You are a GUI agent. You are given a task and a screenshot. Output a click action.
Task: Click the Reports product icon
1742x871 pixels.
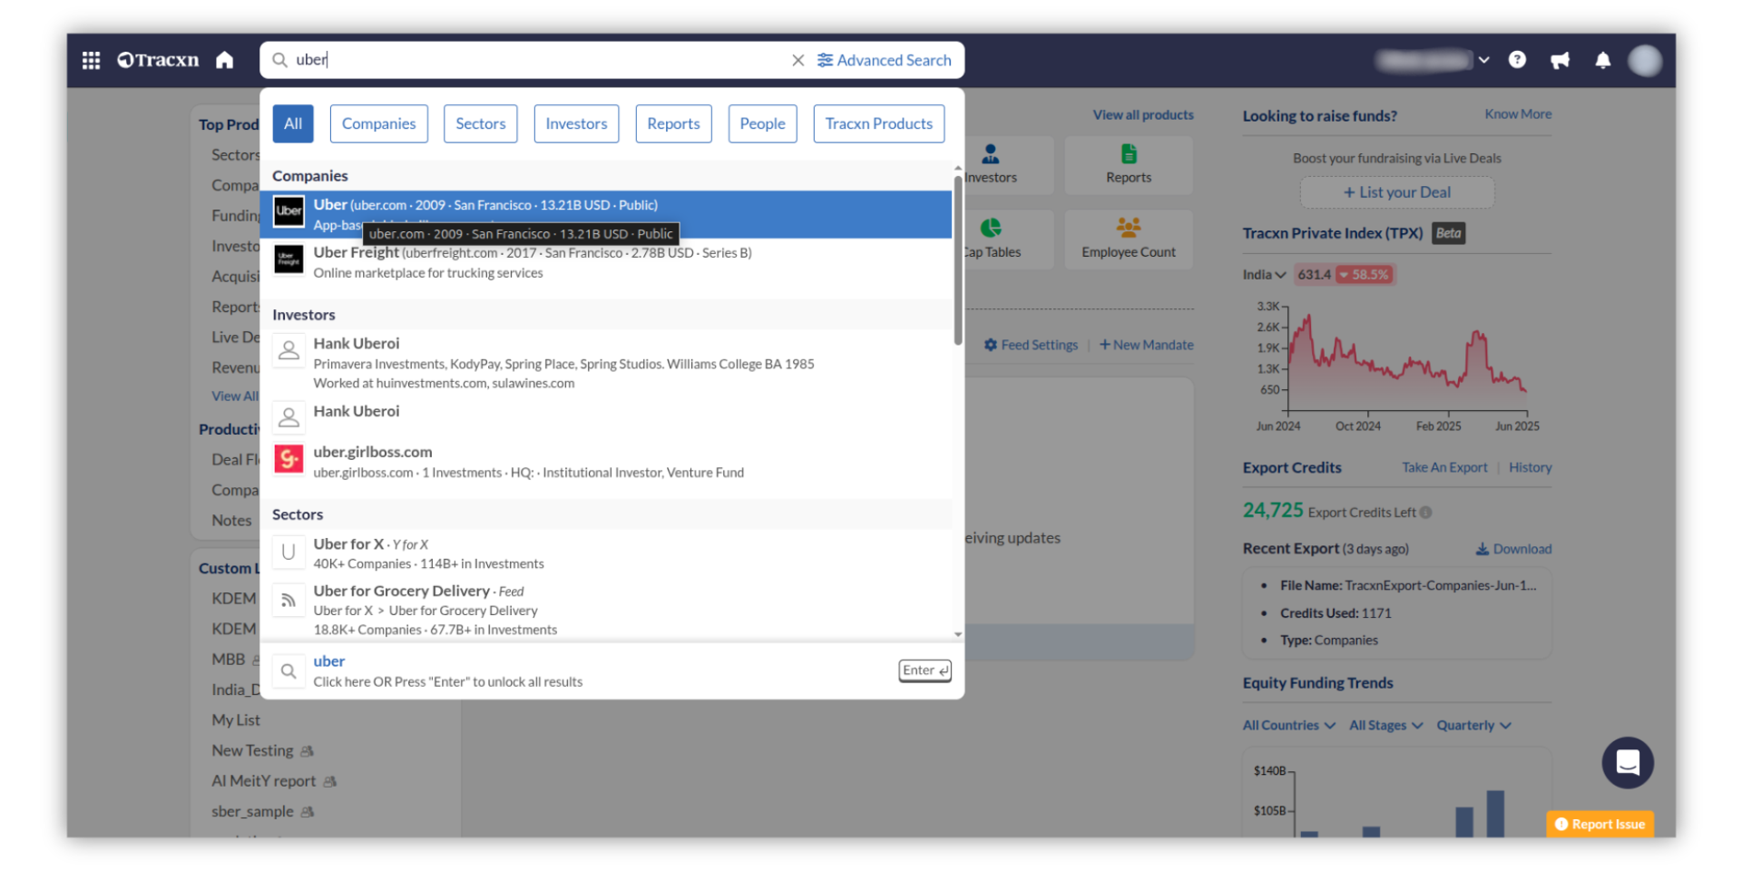pos(1128,164)
